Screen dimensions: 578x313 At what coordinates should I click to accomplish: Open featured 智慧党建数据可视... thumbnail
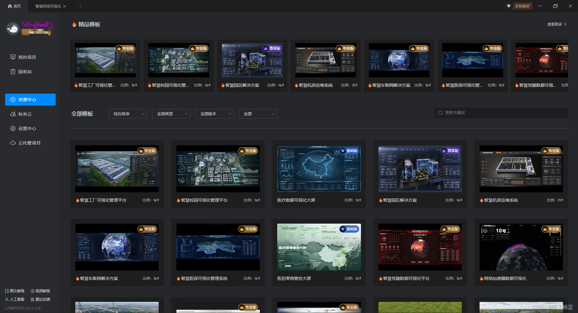(x=542, y=60)
